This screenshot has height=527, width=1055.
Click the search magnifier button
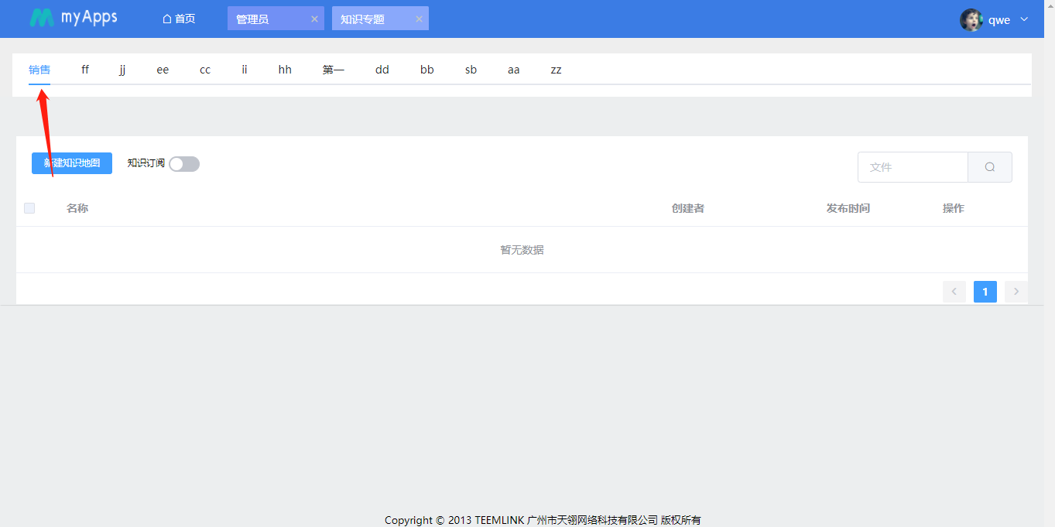(x=990, y=167)
